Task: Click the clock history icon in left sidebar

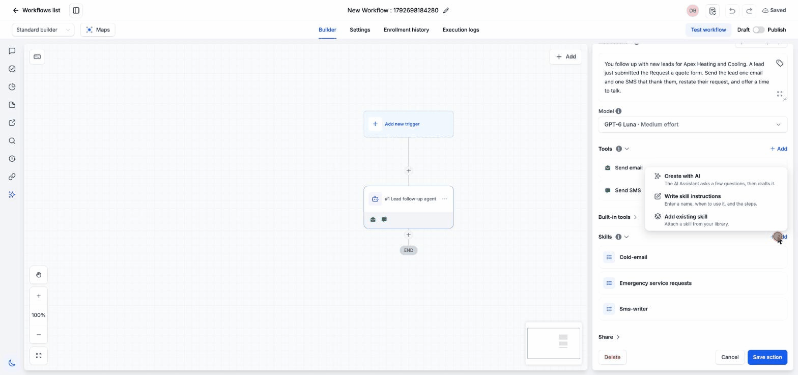Action: [12, 159]
